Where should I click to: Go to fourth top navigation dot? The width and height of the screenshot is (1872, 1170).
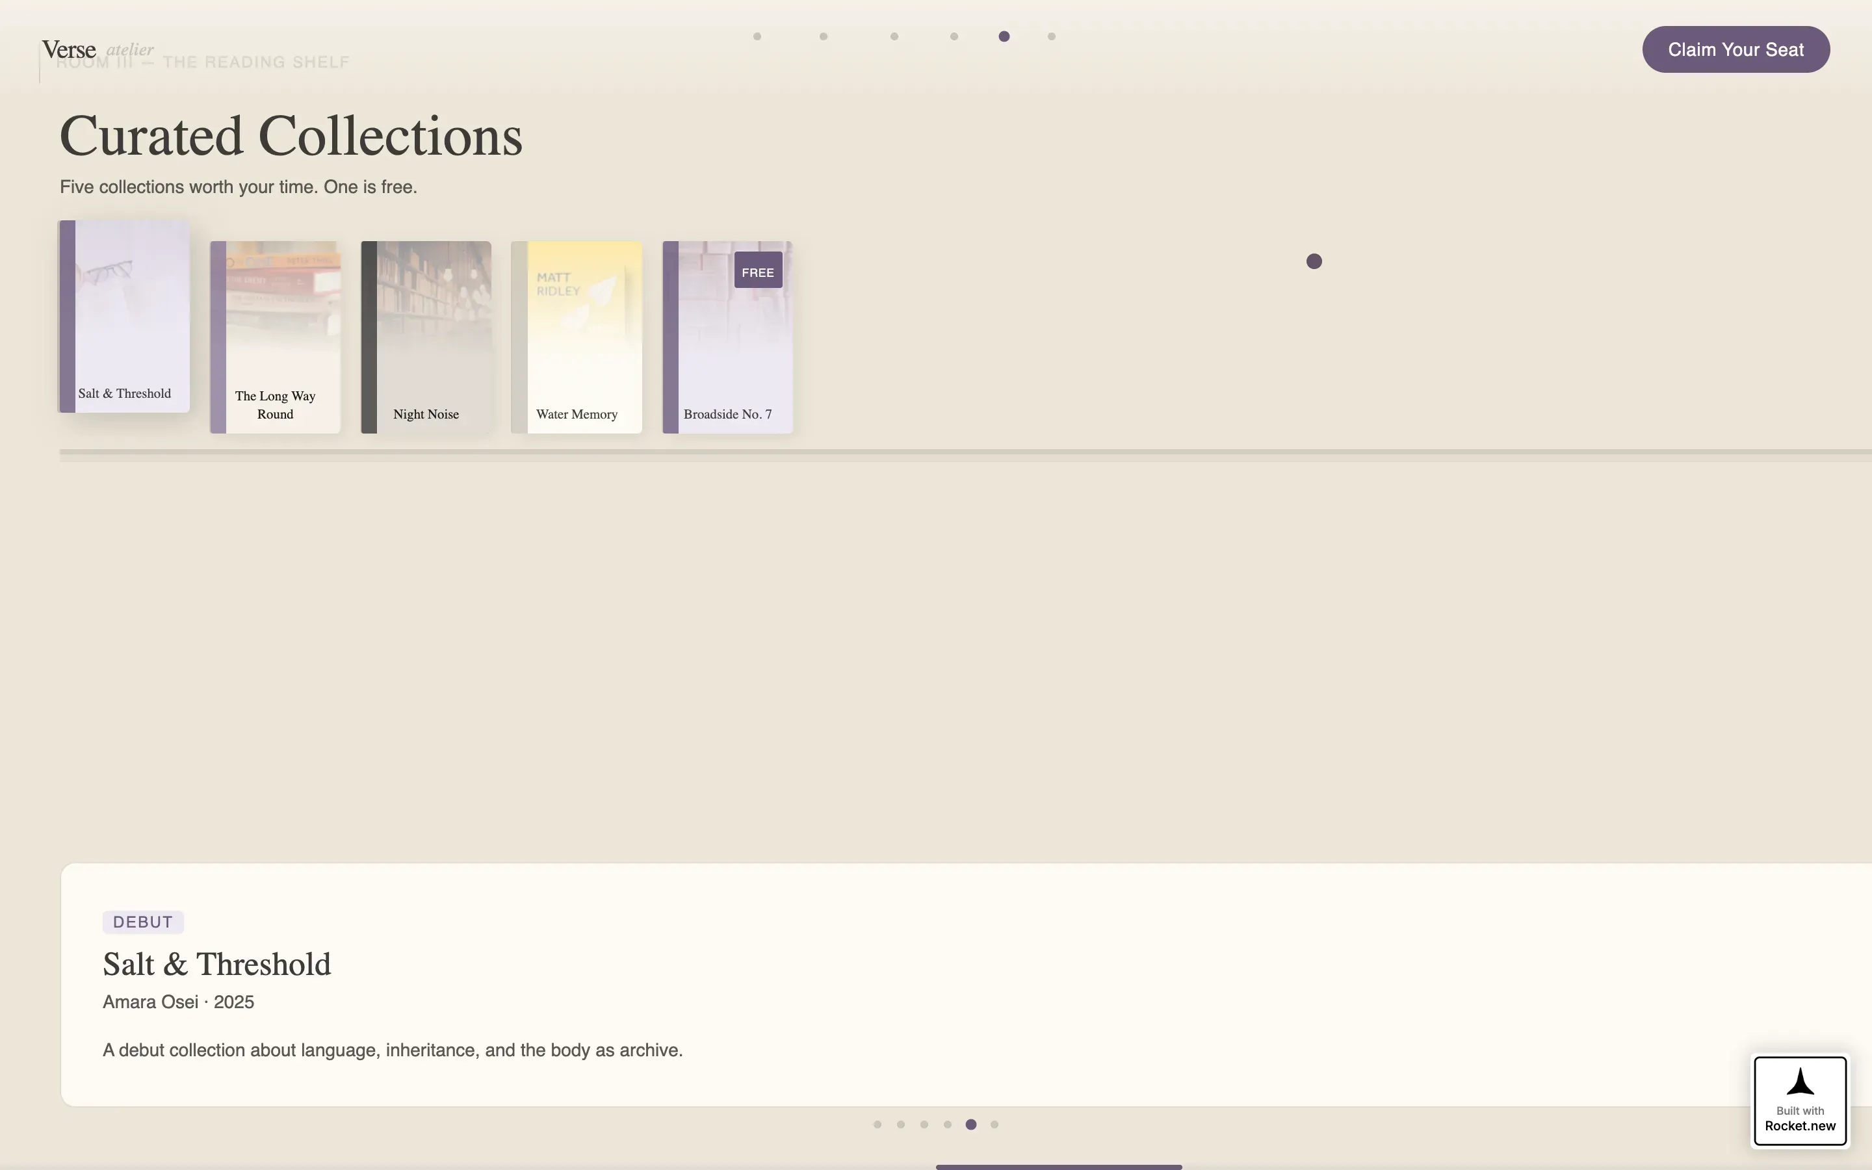954,36
